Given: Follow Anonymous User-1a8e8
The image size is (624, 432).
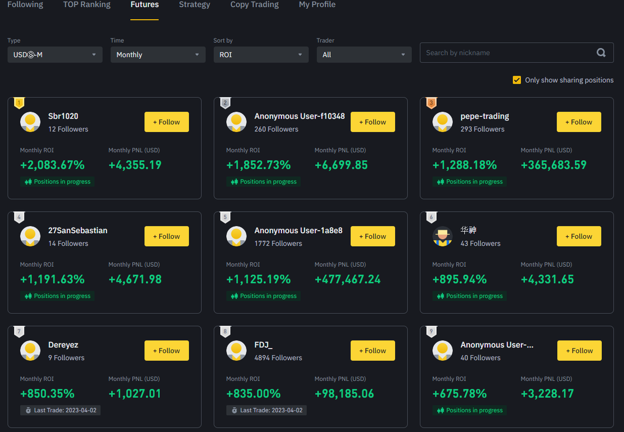Looking at the screenshot, I should coord(373,236).
